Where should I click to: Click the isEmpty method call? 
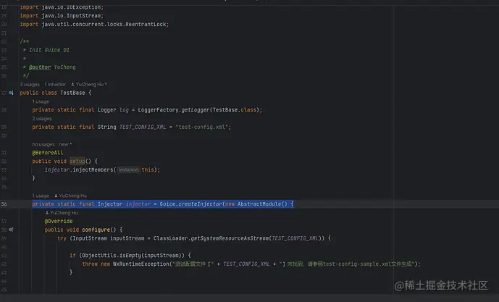pos(130,256)
